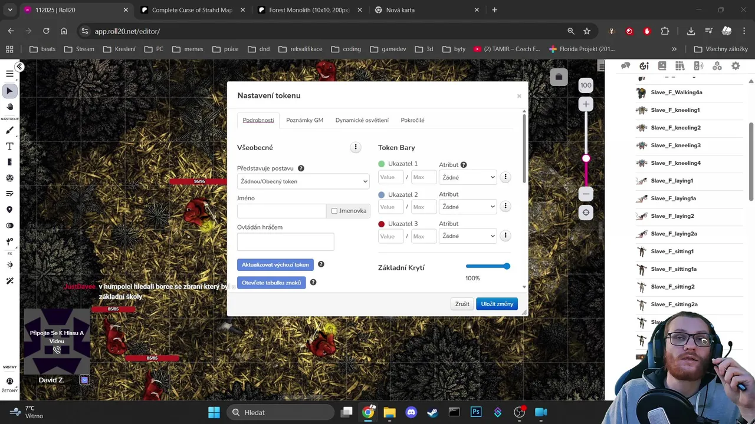Collapse left toolbar with double-chevron icon
Screen dimensions: 755x424
click(x=19, y=67)
